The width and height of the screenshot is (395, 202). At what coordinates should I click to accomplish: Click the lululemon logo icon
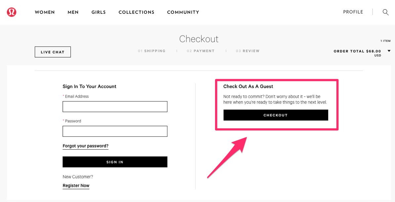(x=12, y=12)
